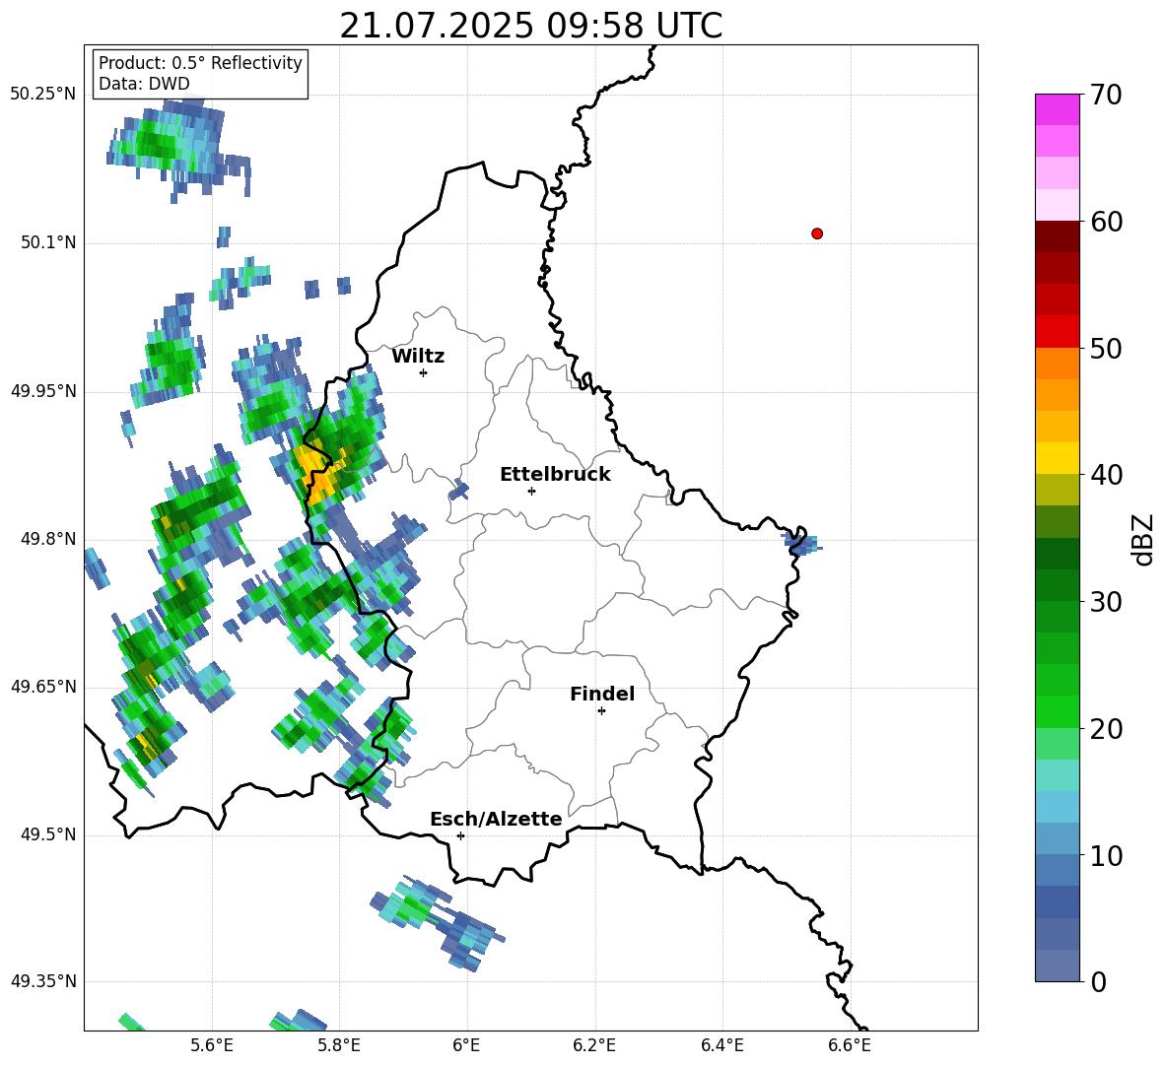Screen dimensions: 1167x1065
Task: Click the colorbar 50 tick label
Action: point(1106,349)
